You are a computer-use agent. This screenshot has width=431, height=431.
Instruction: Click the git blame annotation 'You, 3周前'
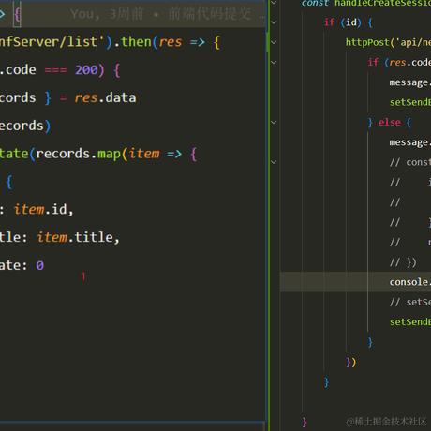click(107, 14)
